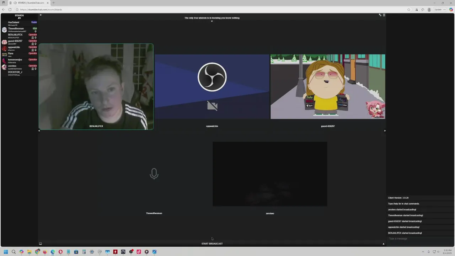Screen dimensions: 455x256
Task: Switch to the BTARDS StumbleChat browser tab
Action: point(29,3)
